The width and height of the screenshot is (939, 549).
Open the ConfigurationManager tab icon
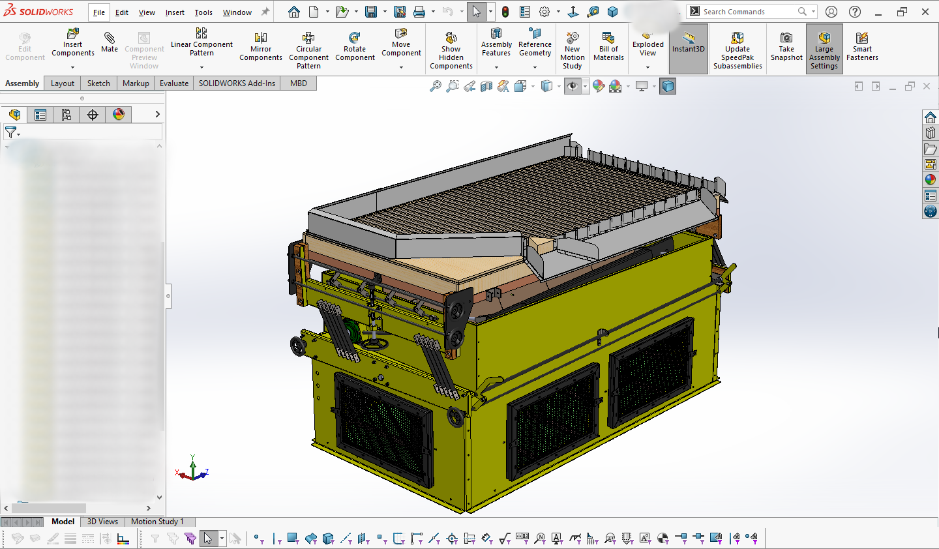pos(67,115)
